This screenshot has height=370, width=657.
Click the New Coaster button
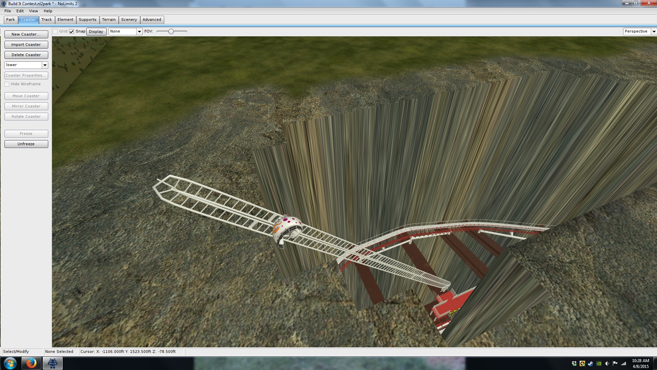(x=26, y=34)
